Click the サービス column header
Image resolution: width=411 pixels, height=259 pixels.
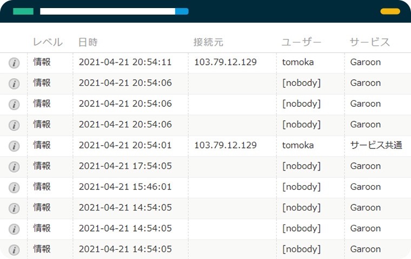[x=370, y=42]
